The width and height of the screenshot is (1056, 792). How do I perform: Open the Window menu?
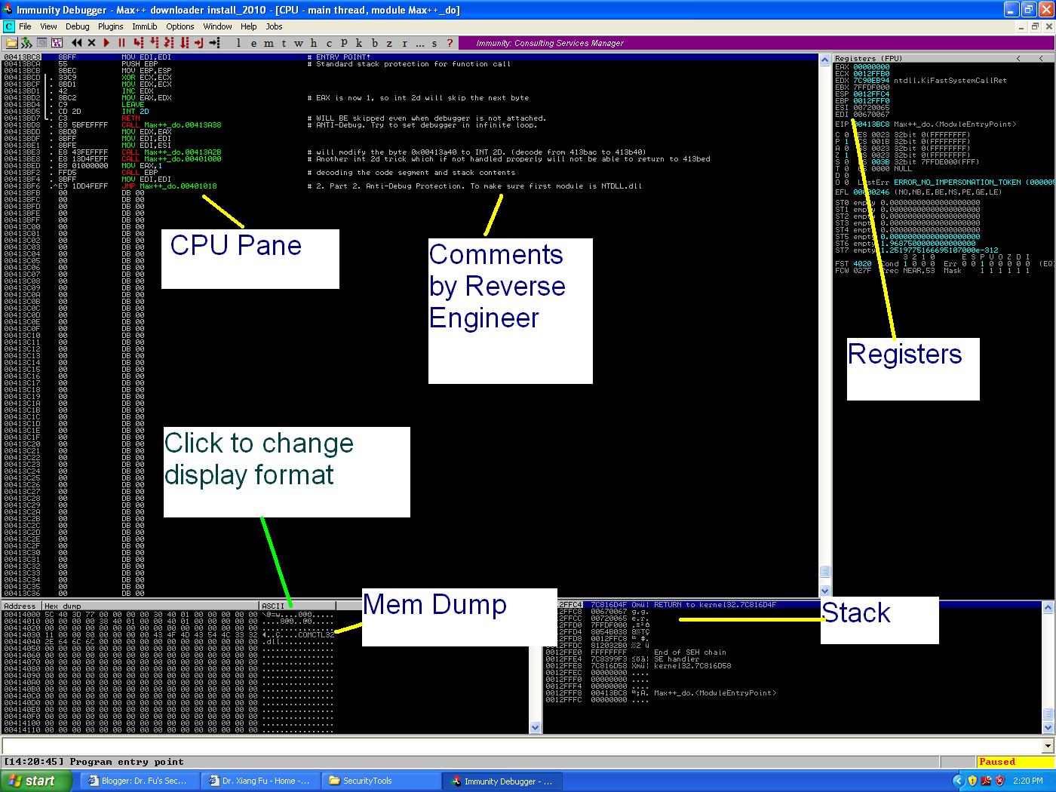tap(217, 26)
